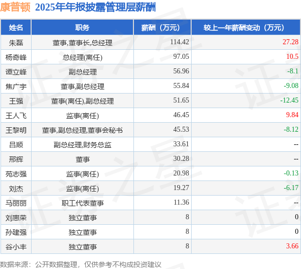This screenshot has height=269, width=301.
Task: Click the salary value 114.42
Action: coord(180,42)
